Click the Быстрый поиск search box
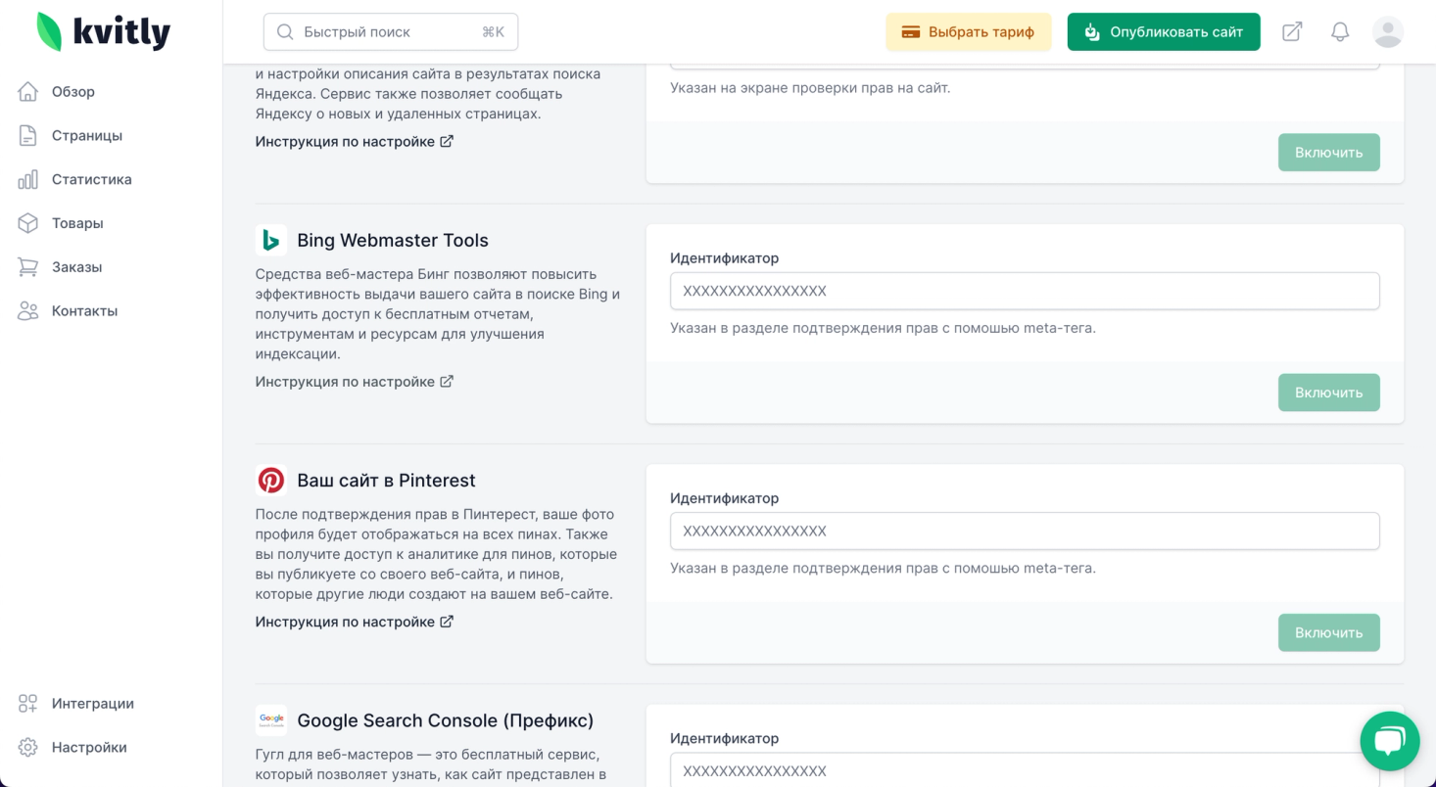Screen dimensions: 1436x787 390,32
